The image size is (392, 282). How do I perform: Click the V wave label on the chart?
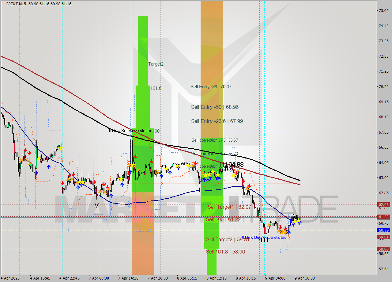tap(96, 205)
